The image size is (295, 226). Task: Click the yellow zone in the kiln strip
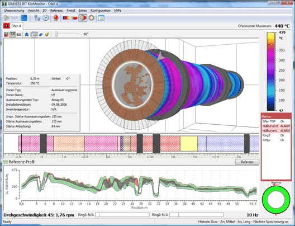click(x=189, y=144)
